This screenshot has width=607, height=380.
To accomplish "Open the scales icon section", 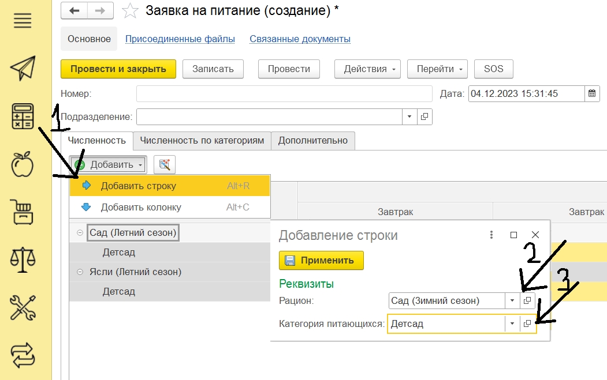I will click(x=23, y=258).
